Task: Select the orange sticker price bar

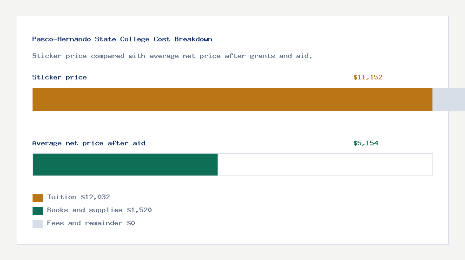Action: pos(232,99)
